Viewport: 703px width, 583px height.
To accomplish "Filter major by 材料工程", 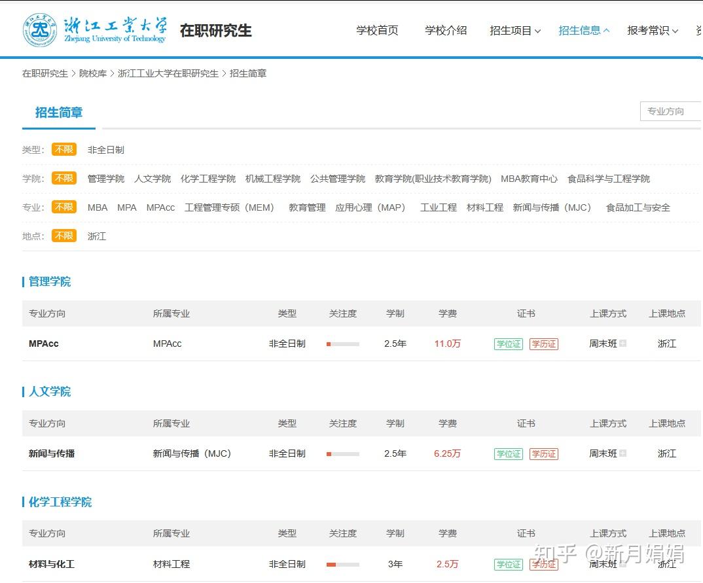I will 484,207.
